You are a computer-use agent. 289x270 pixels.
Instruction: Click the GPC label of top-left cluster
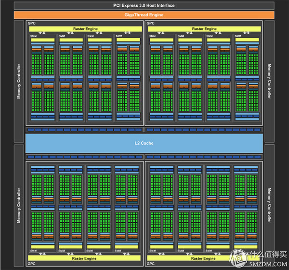(x=32, y=23)
